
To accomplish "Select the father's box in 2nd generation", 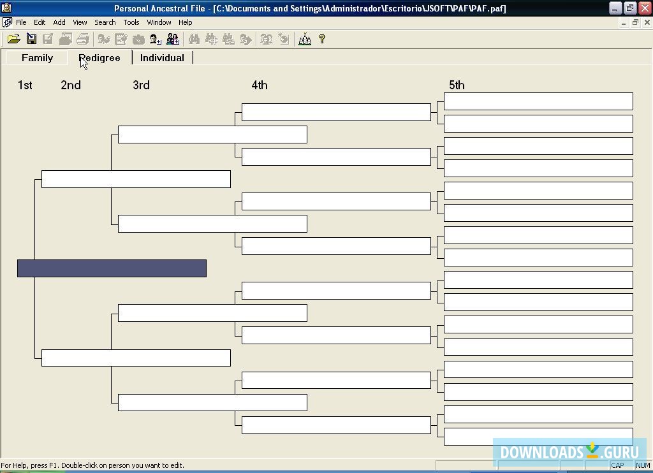I will (x=136, y=179).
